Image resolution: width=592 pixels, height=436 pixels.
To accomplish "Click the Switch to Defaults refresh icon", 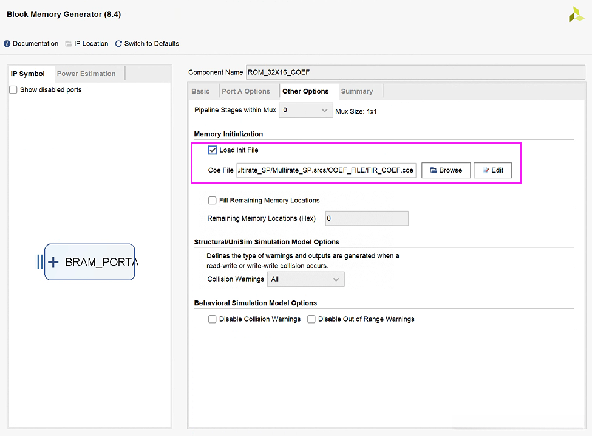I will point(118,44).
